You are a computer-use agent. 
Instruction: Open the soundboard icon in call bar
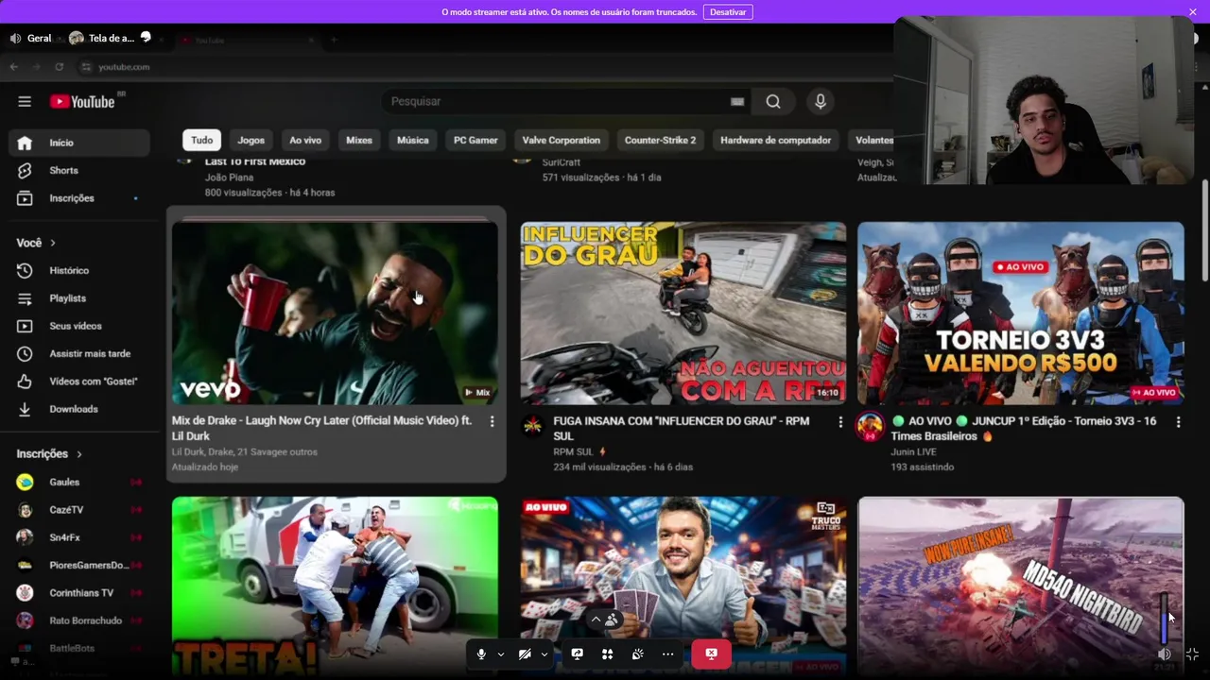637,654
